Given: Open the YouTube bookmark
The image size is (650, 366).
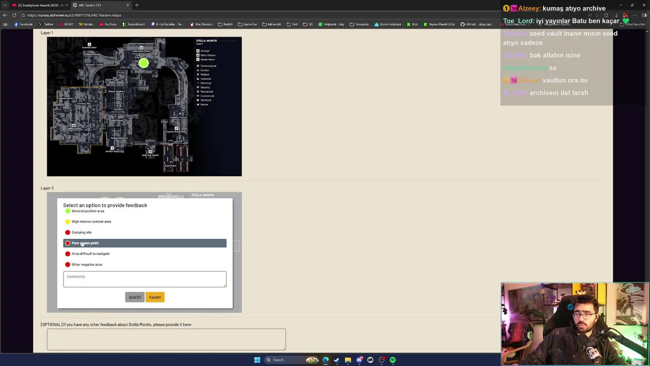Looking at the screenshot, I should [108, 24].
